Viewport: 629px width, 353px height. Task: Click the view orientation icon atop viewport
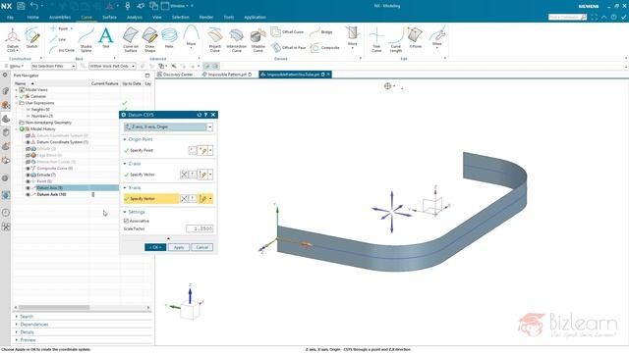[x=387, y=86]
